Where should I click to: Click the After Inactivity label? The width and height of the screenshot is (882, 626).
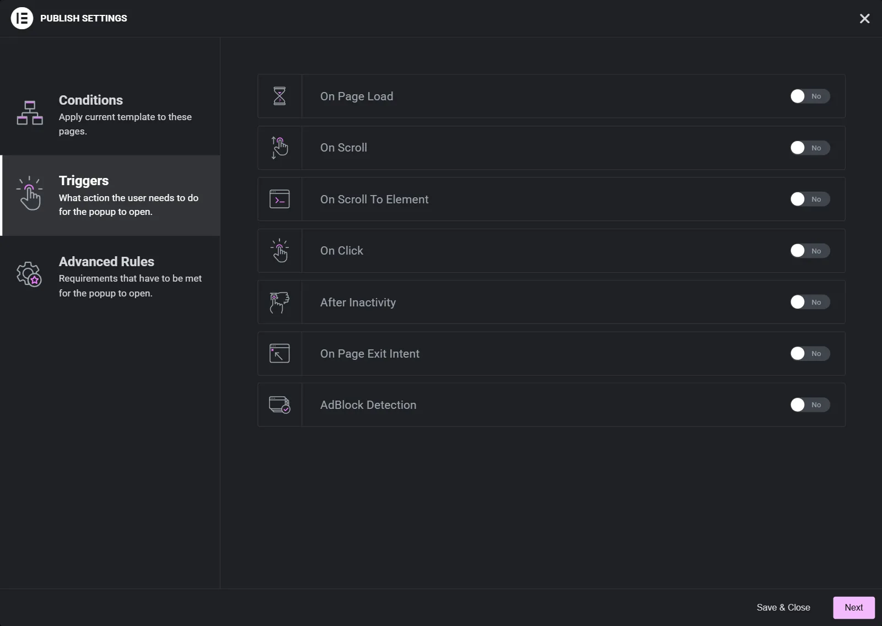(x=358, y=303)
